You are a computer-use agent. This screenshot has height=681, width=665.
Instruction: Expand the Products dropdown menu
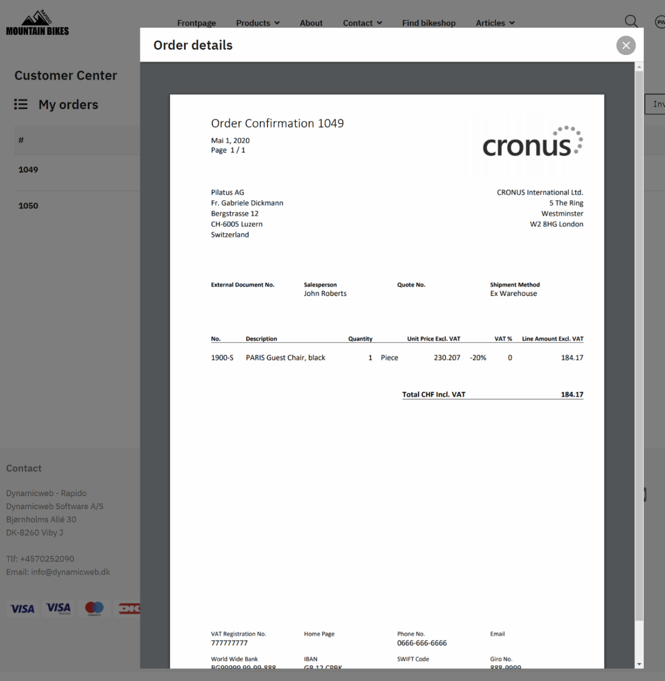coord(258,23)
